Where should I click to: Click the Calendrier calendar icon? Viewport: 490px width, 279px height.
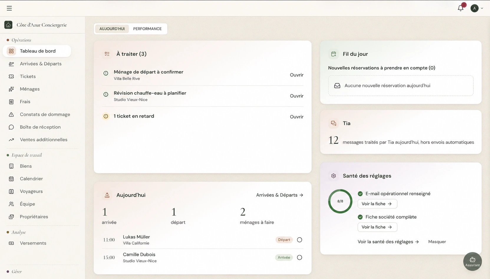[x=11, y=179]
